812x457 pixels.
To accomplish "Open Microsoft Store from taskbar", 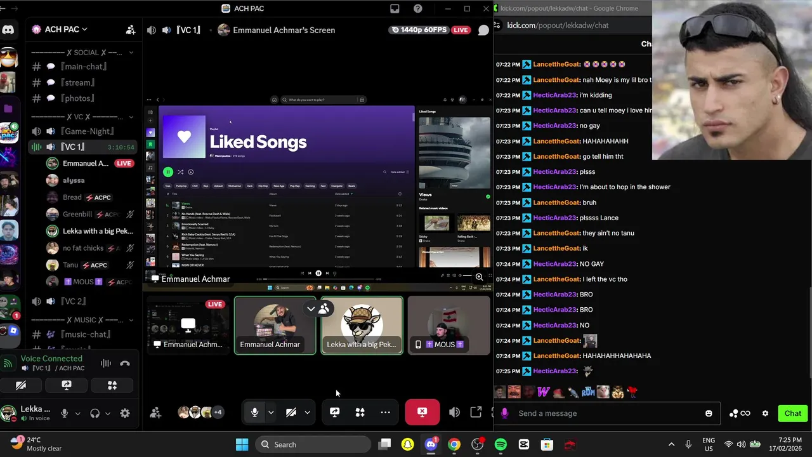I will 547,444.
